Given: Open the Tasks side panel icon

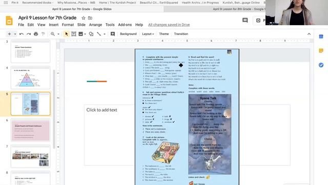Looking at the screenshot, I should (x=321, y=65).
